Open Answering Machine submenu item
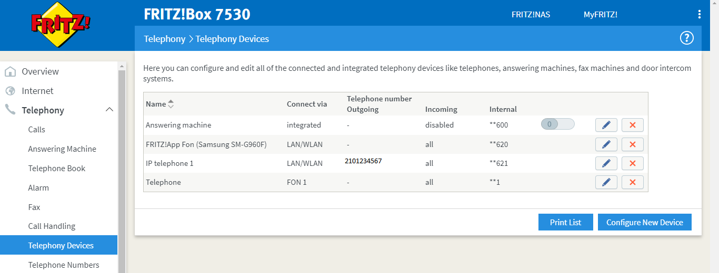The height and width of the screenshot is (273, 719). point(62,149)
